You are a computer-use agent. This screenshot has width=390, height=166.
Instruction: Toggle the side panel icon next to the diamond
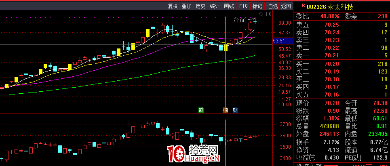tap(268, 14)
